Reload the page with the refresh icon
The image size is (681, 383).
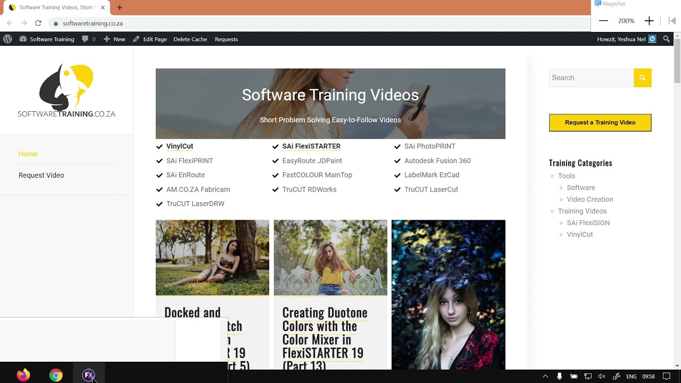pyautogui.click(x=38, y=23)
